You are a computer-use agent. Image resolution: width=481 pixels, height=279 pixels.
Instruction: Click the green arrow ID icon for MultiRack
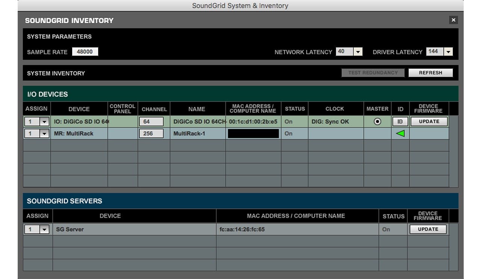[400, 133]
